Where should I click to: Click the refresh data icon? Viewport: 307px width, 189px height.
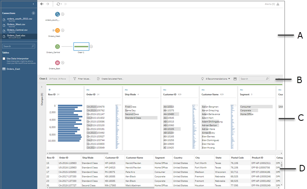(x=58, y=4)
